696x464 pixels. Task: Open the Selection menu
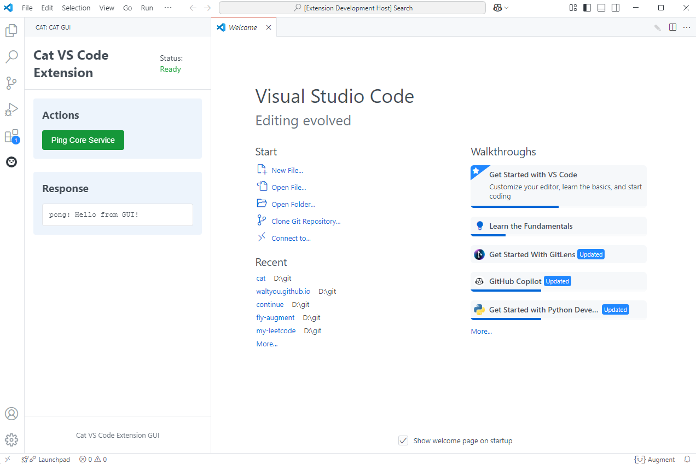[x=76, y=8]
